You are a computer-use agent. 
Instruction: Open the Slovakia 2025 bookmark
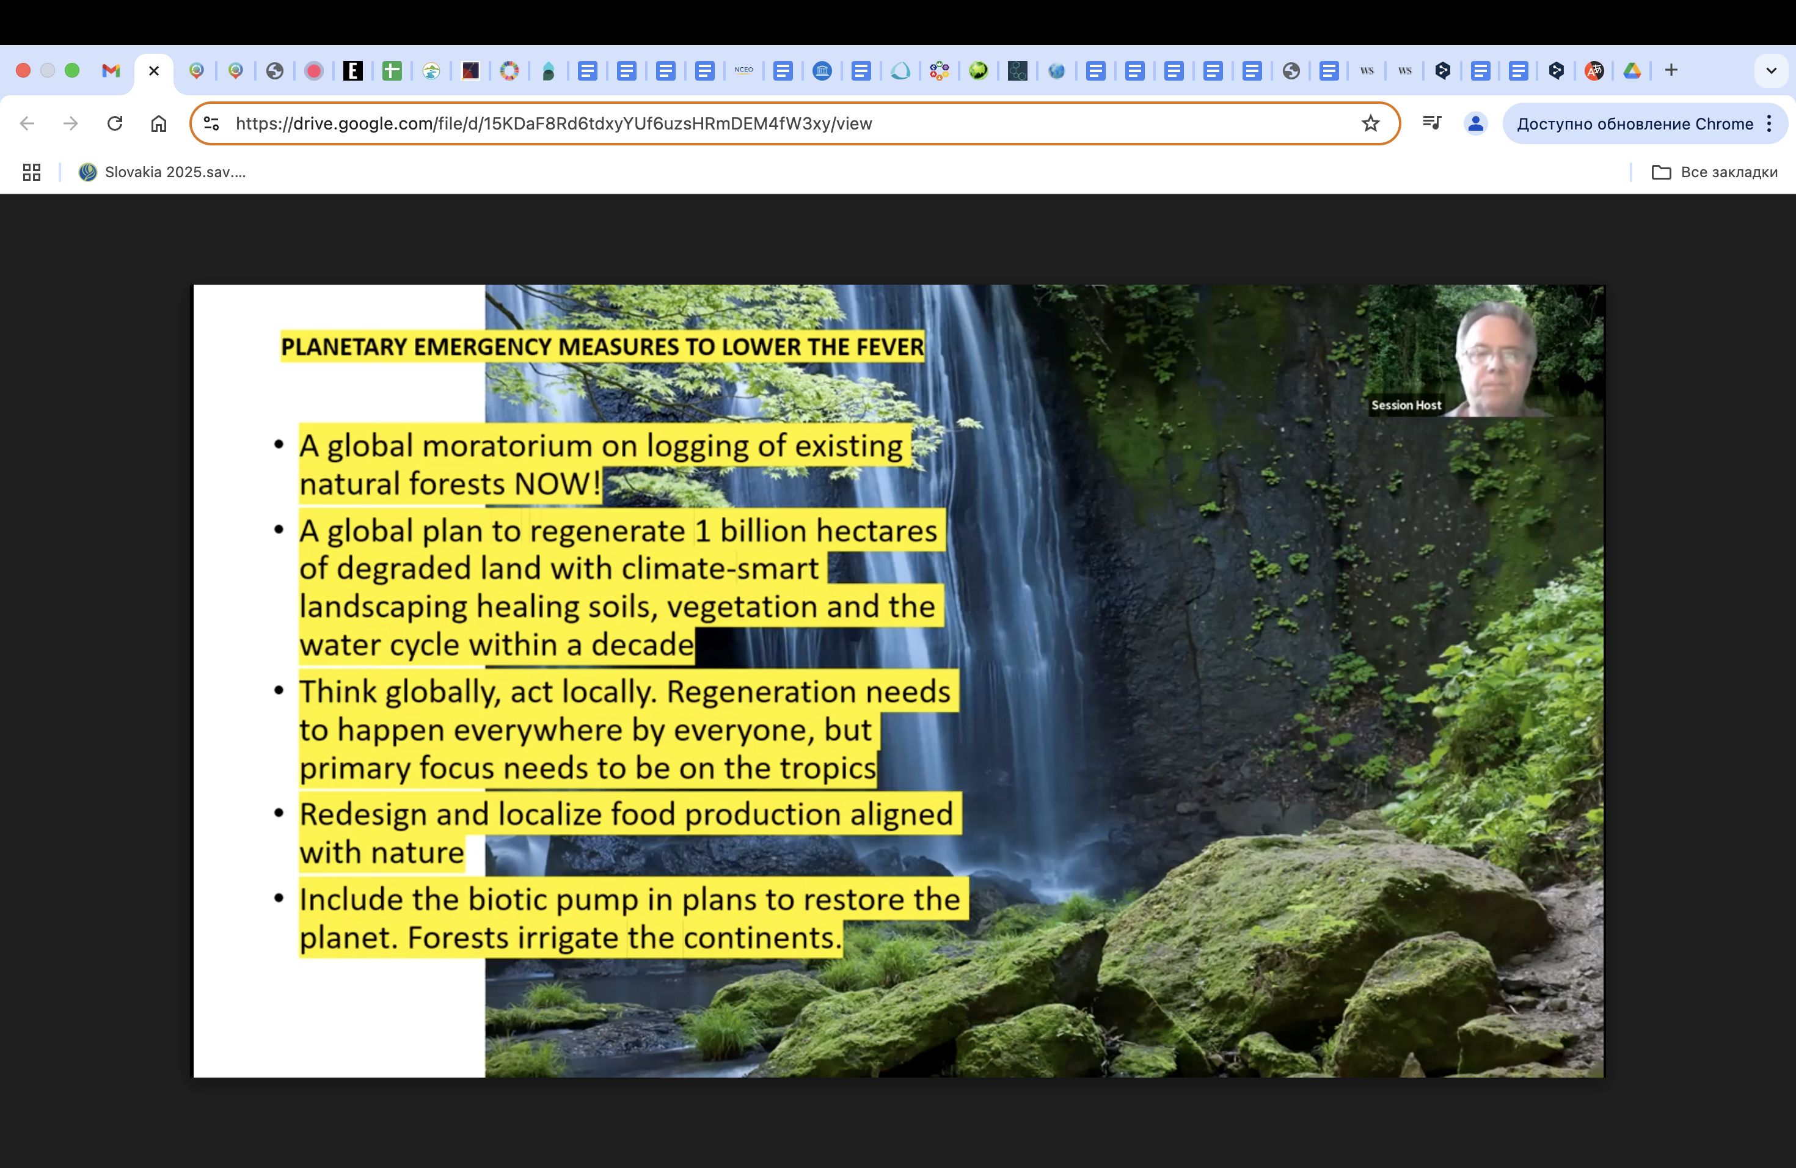(163, 172)
